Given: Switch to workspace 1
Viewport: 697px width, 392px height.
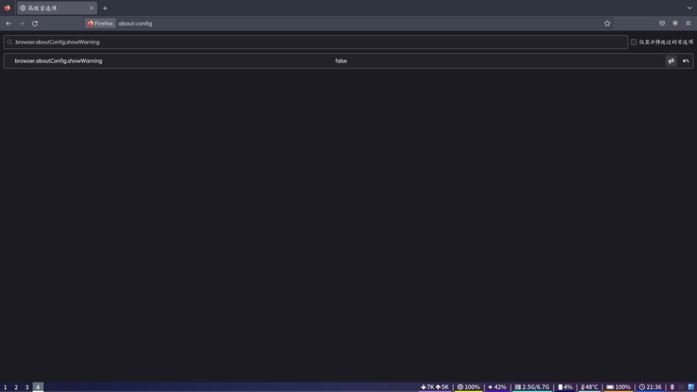Looking at the screenshot, I should click(x=5, y=387).
